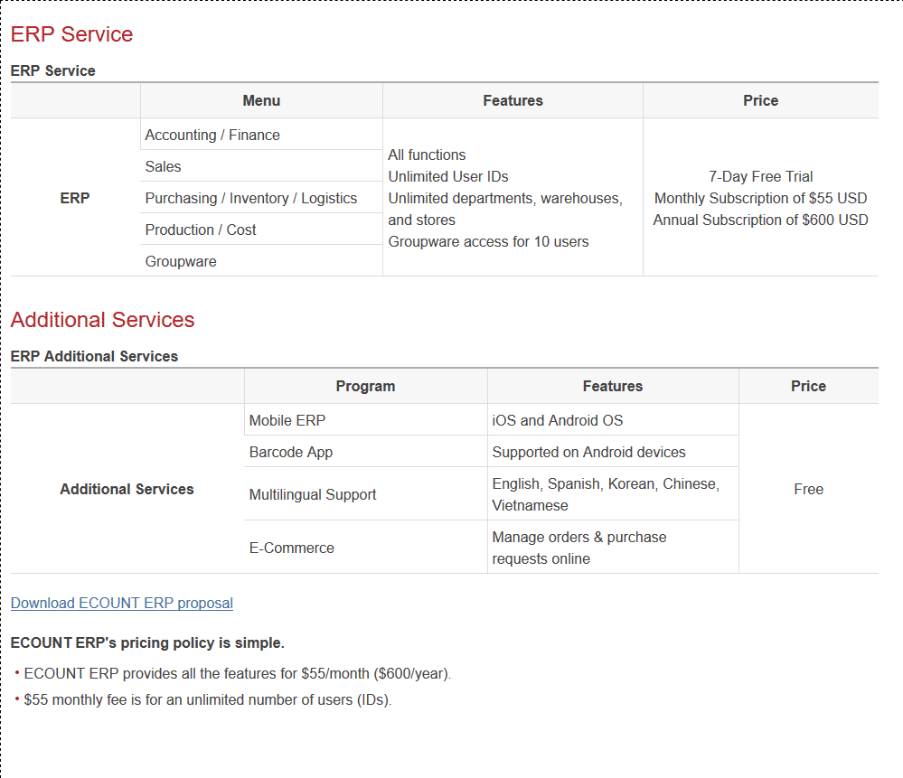
Task: Click the red ERP Service heading
Action: coord(71,34)
